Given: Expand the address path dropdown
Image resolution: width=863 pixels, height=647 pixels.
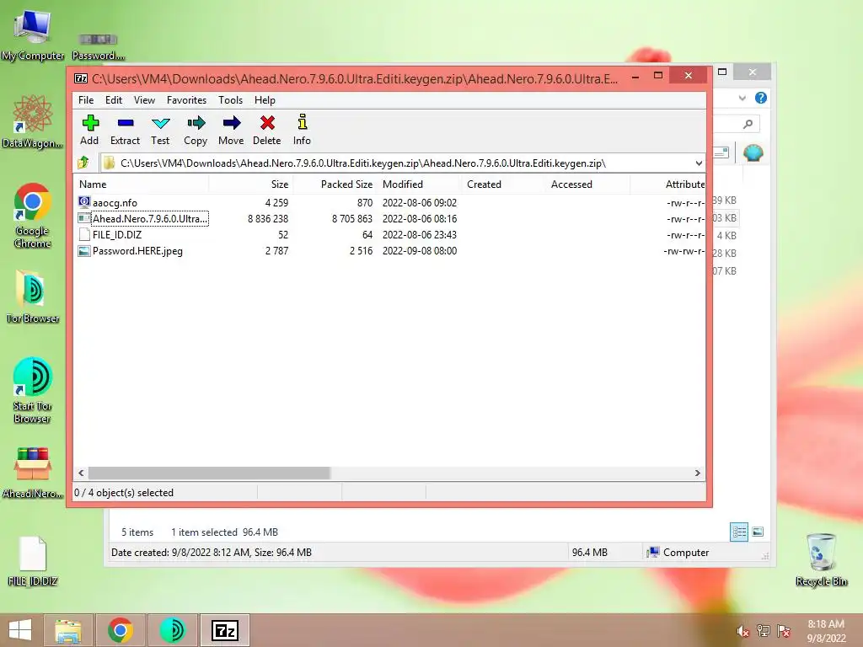Looking at the screenshot, I should click(x=699, y=163).
